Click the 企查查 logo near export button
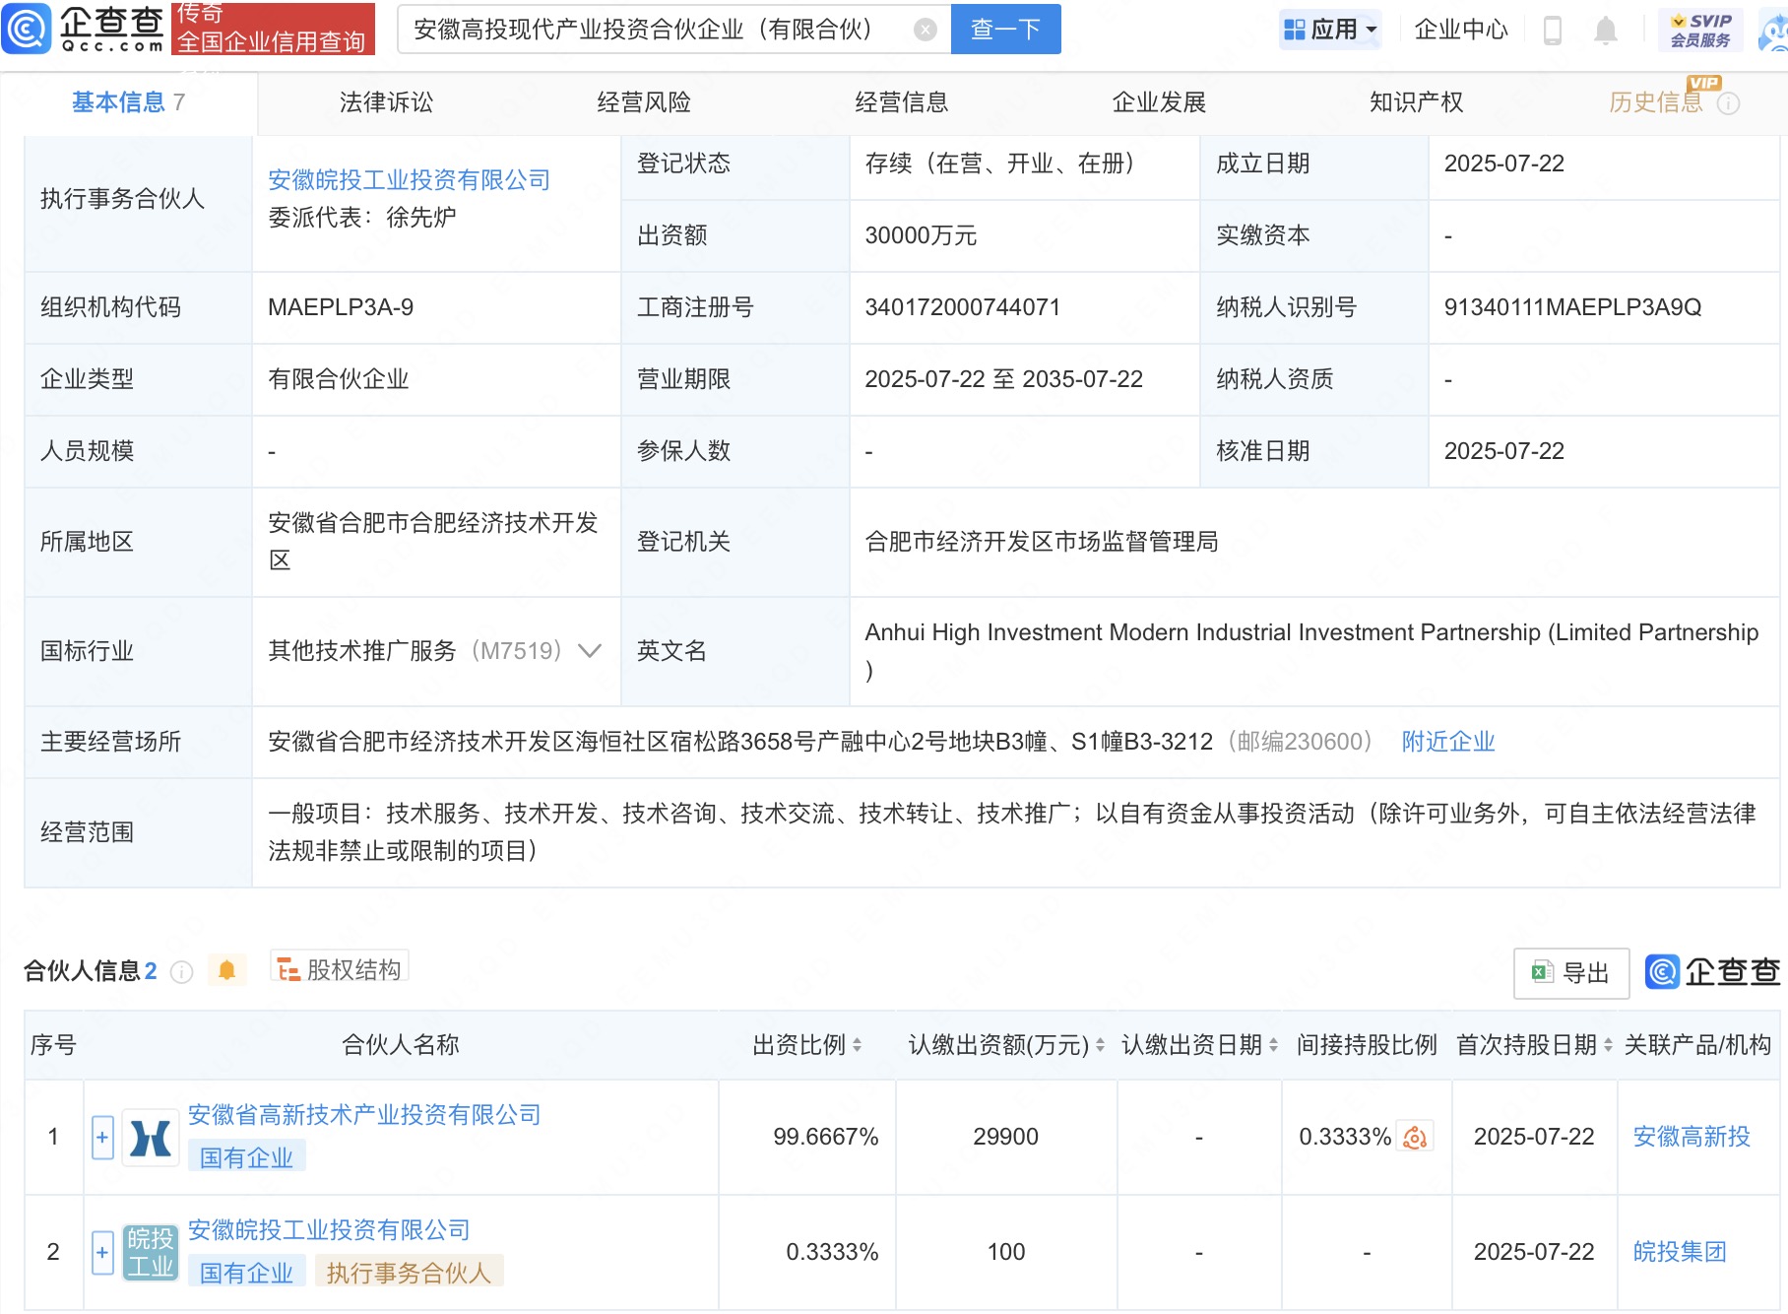The height and width of the screenshot is (1314, 1788). pos(1714,972)
